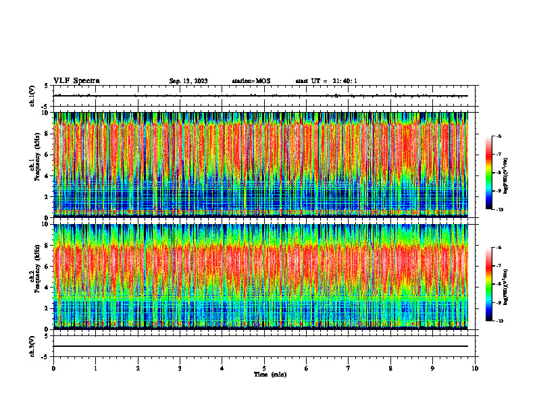Click the date text "Sep. 13, 2023"
535x413 pixels.
click(188, 81)
